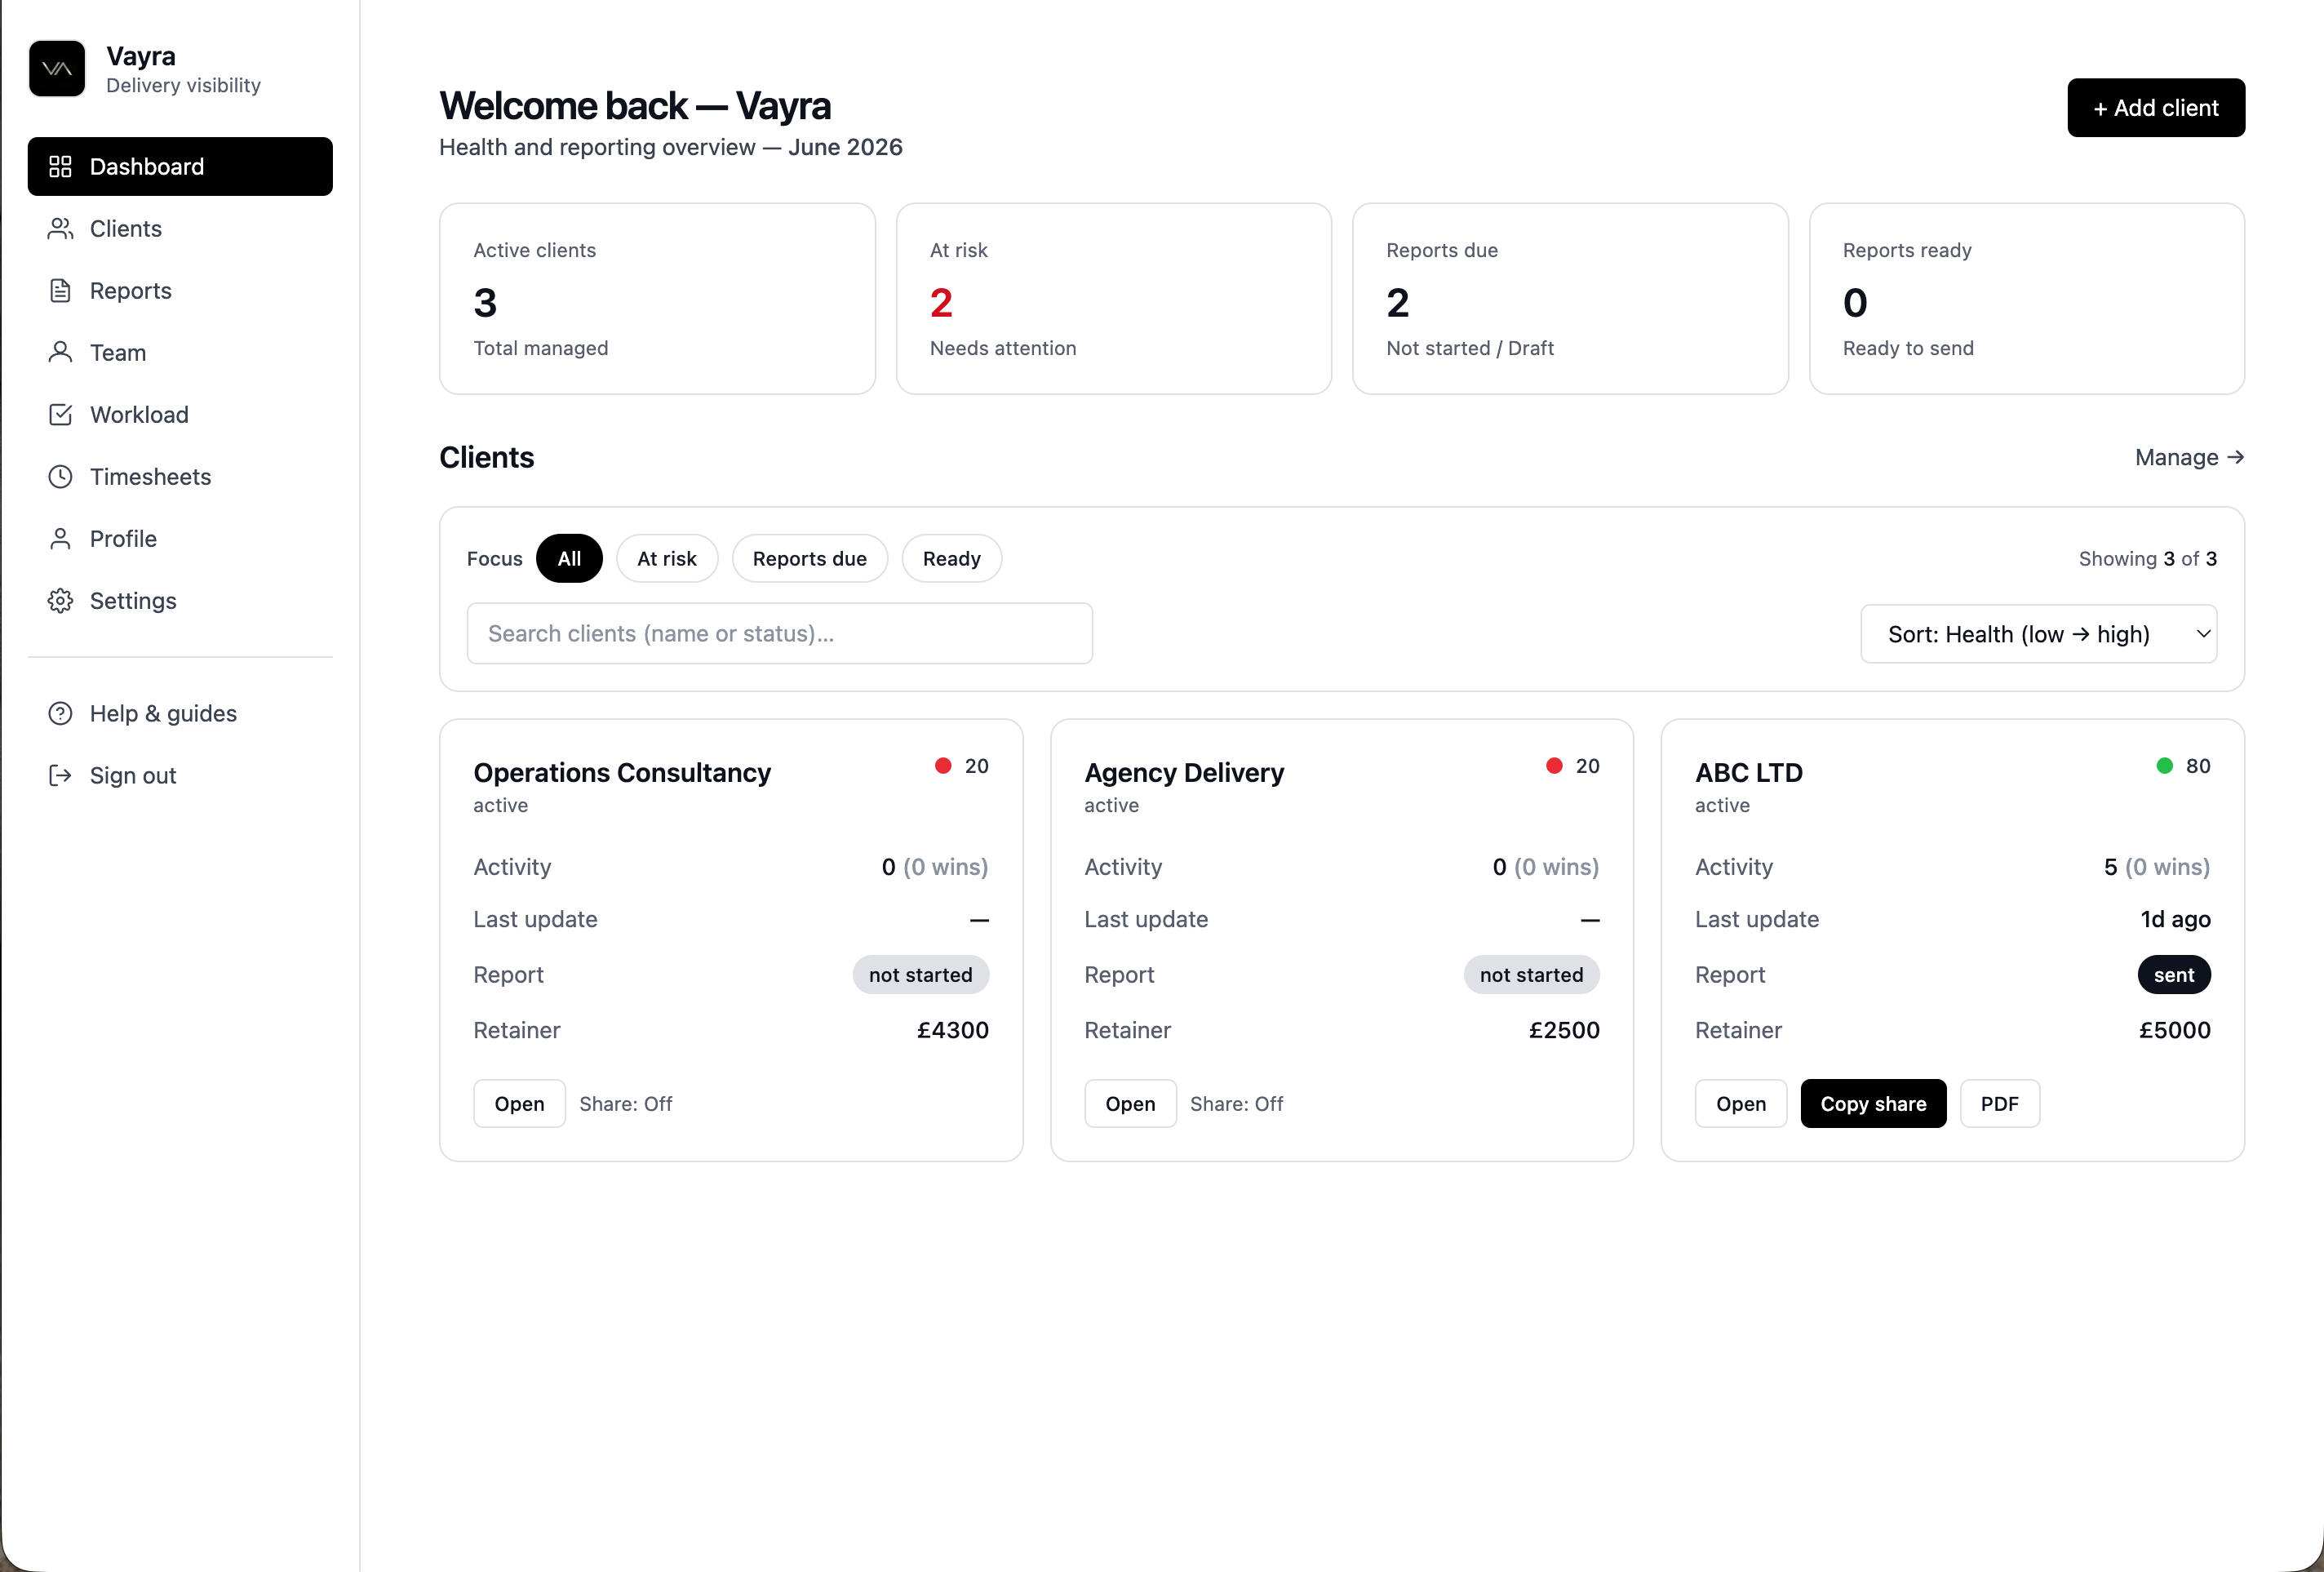Click Share: Off on Agency Delivery

1237,1104
